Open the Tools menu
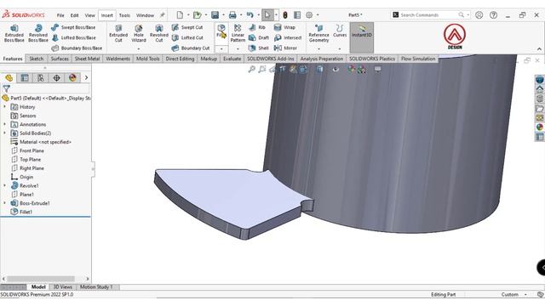The image size is (545, 306). [x=124, y=15]
